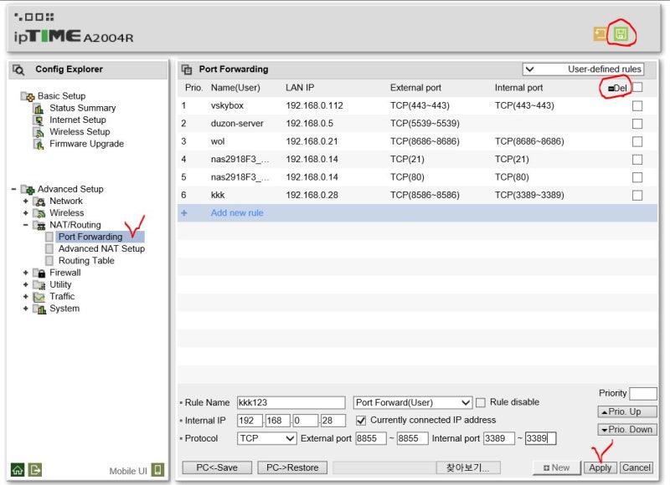Click the Prio. Up button

pyautogui.click(x=627, y=412)
